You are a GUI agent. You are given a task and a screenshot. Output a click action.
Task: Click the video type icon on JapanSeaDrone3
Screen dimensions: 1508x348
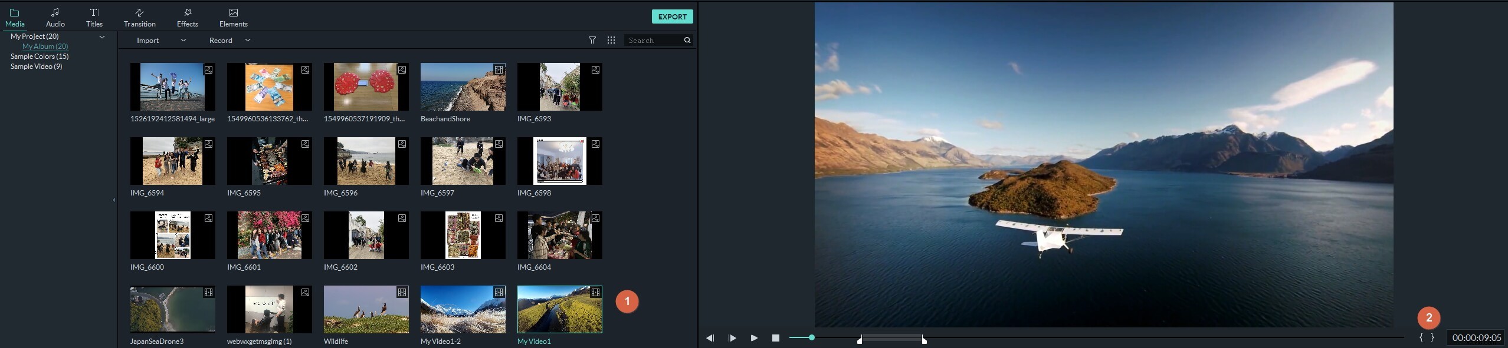point(208,292)
